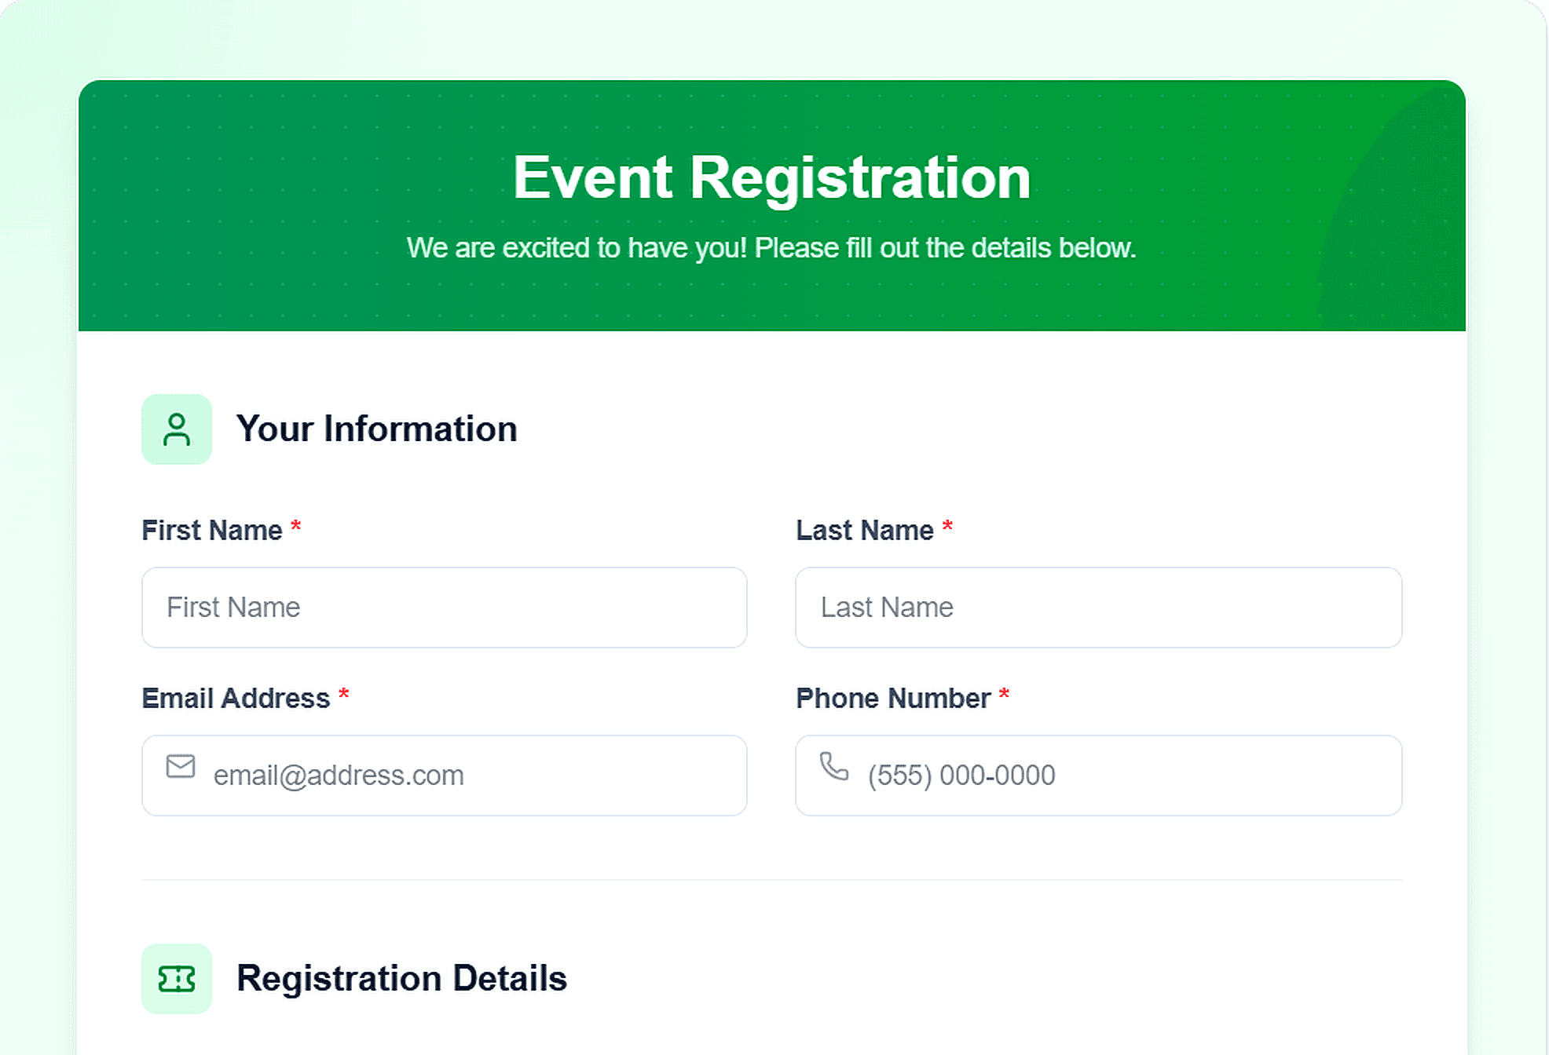Click the mail glyph inside Email Address input

180,767
